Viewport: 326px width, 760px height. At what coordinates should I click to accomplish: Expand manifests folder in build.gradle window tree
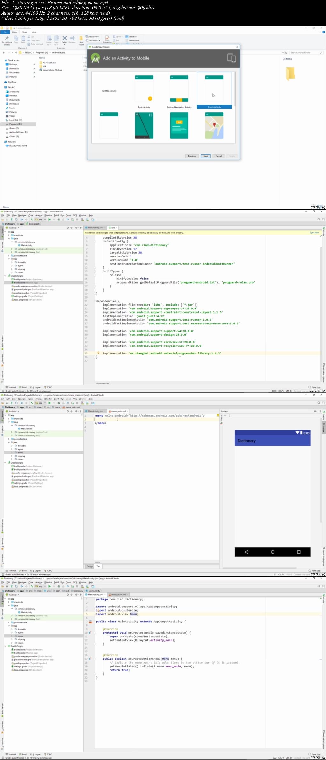[x=9, y=235]
